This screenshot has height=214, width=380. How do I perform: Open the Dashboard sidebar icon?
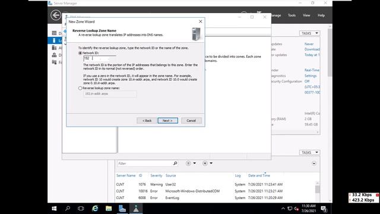[x=54, y=33]
